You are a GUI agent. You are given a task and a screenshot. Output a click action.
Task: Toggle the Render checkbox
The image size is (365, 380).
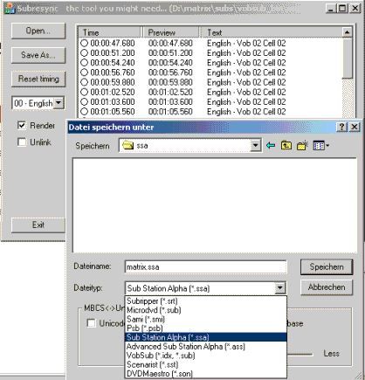coord(22,126)
